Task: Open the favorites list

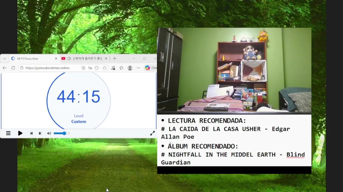Action: click(x=122, y=68)
